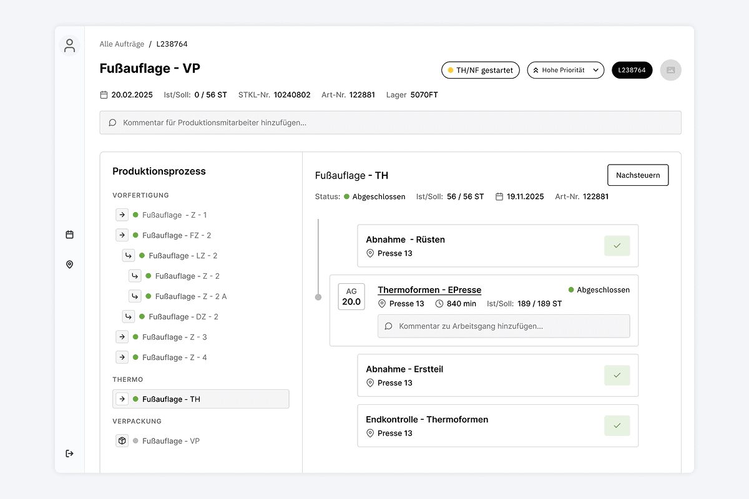Go to Alle Aufträge breadcrumb
Screen dimensions: 749x499
[122, 44]
